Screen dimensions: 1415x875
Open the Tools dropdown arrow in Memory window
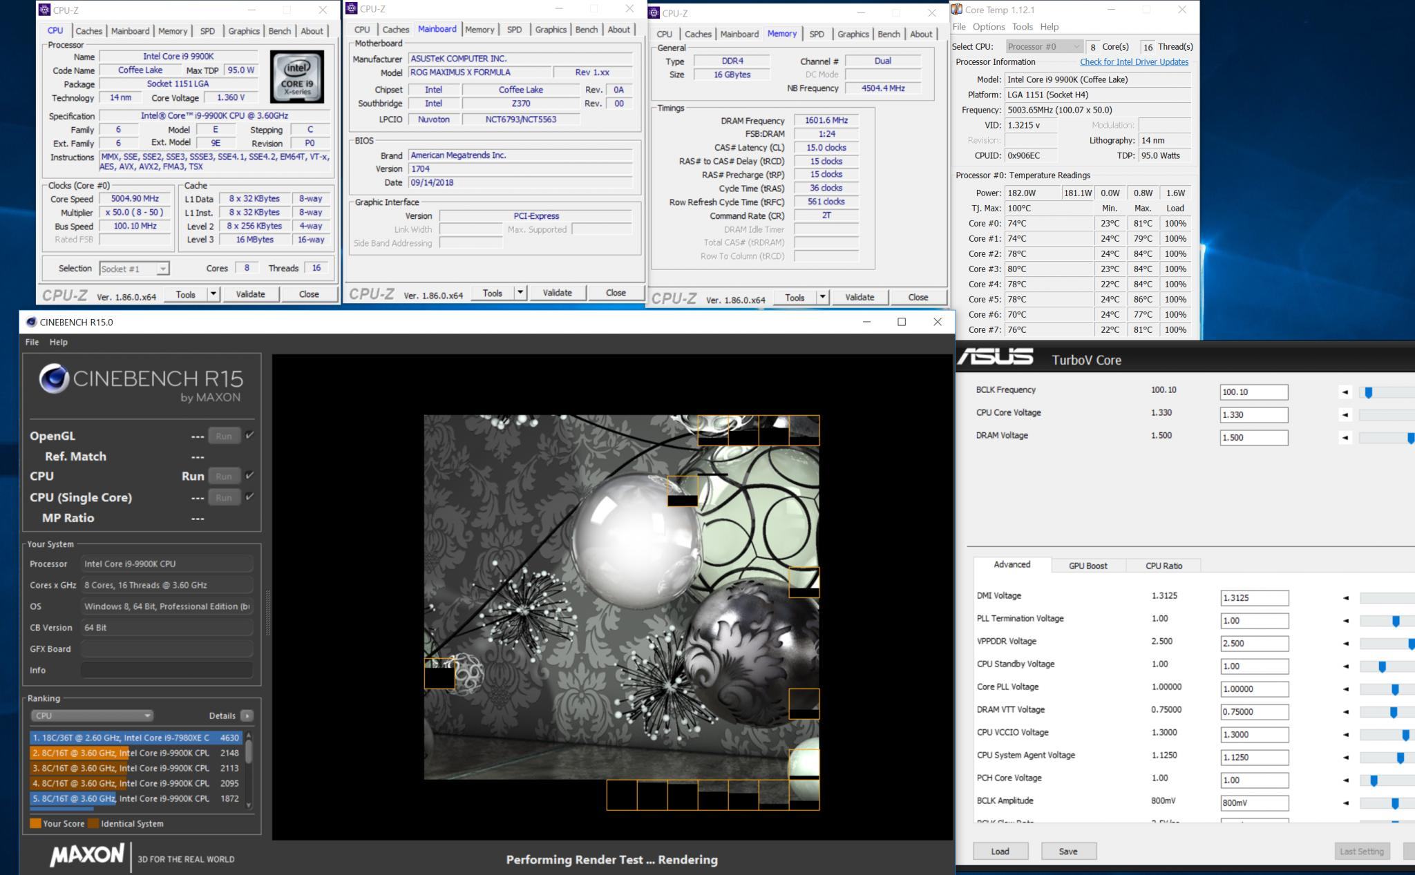coord(822,298)
